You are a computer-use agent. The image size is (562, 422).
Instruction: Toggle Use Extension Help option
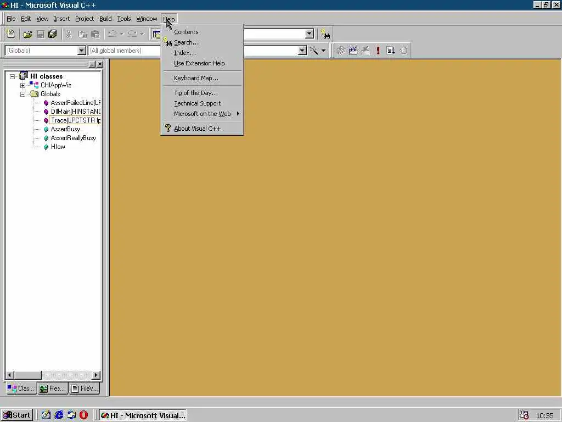(203, 63)
